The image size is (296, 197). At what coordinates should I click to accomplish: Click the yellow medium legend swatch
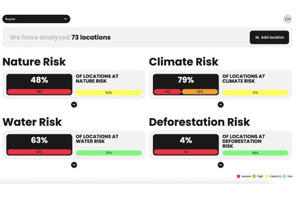point(266,176)
